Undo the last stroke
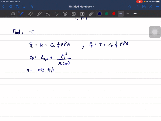Image resolution: width=161 pixels, height=121 pixels. click(130, 7)
